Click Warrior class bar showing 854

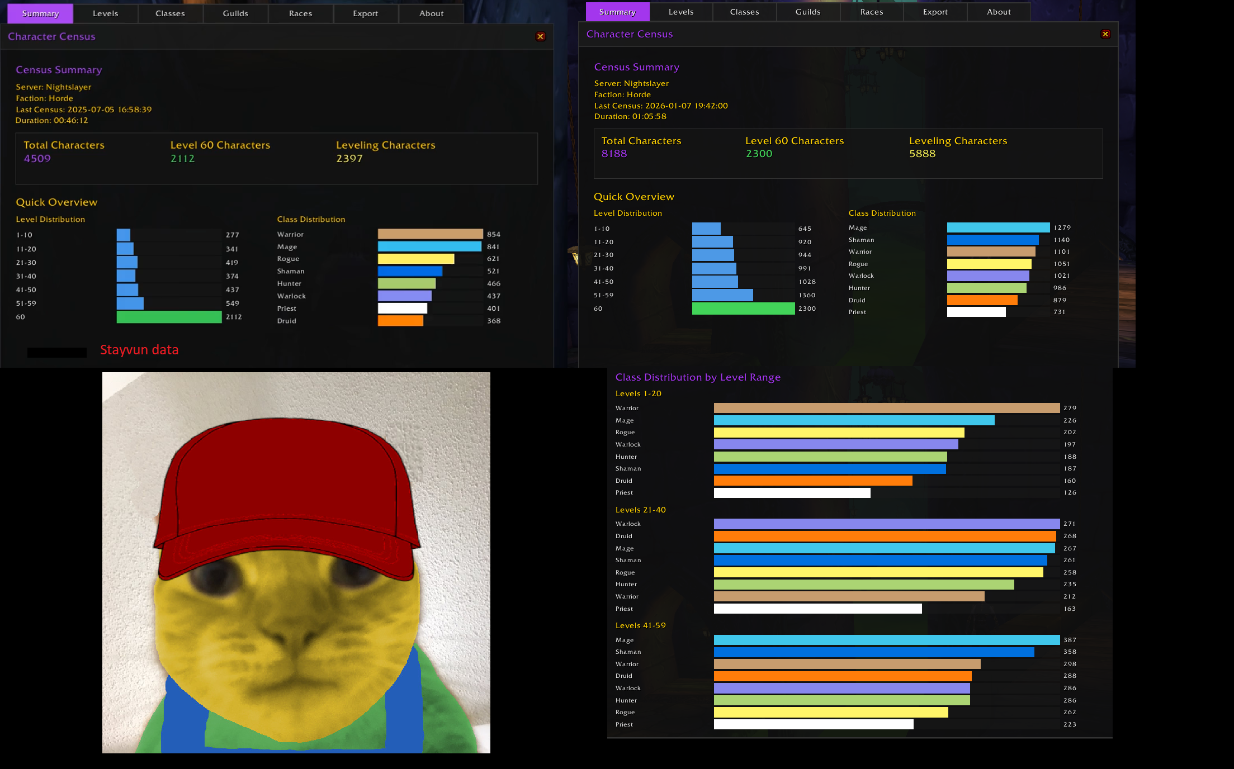(x=430, y=234)
